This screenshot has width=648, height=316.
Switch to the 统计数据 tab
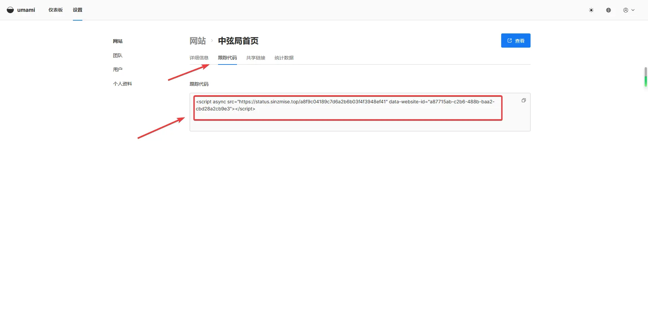tap(284, 58)
